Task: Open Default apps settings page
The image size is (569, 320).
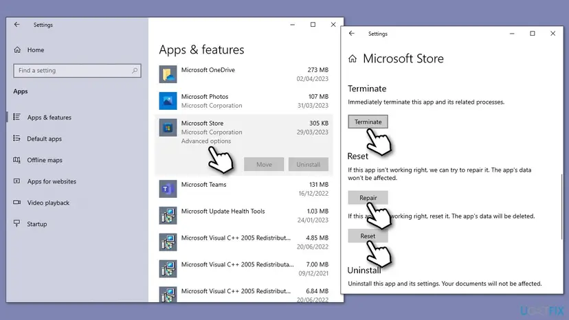Action: [44, 139]
